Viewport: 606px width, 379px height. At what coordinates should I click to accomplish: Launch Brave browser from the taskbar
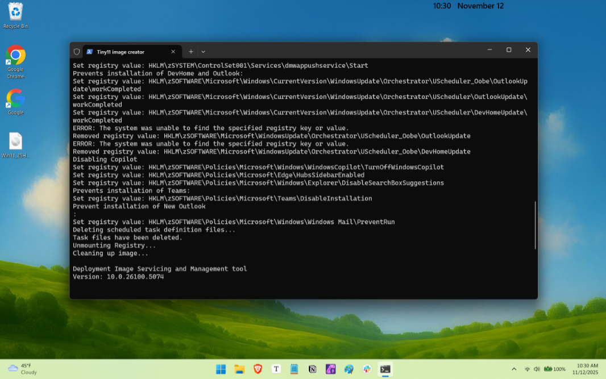coord(258,369)
